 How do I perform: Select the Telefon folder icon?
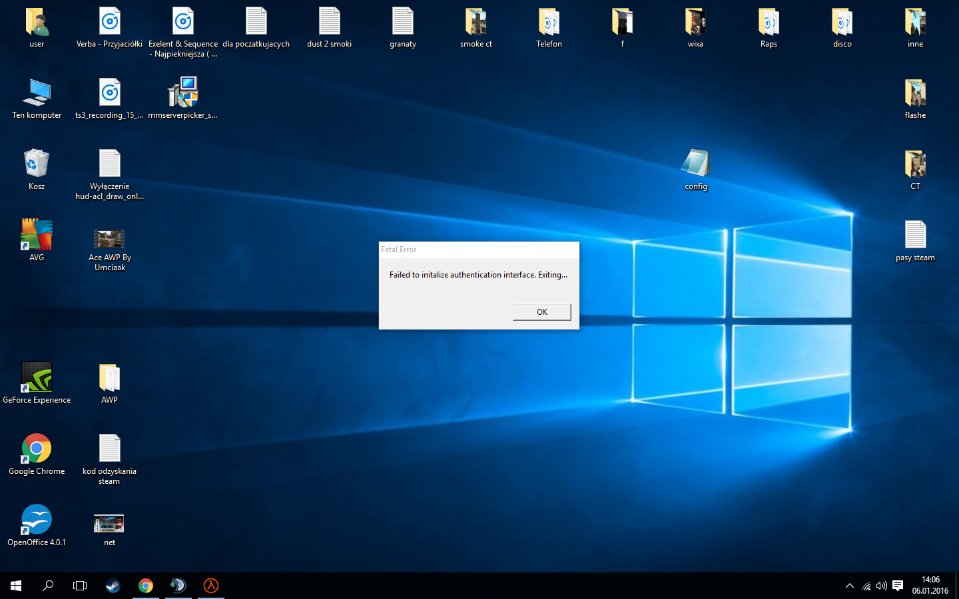[549, 28]
